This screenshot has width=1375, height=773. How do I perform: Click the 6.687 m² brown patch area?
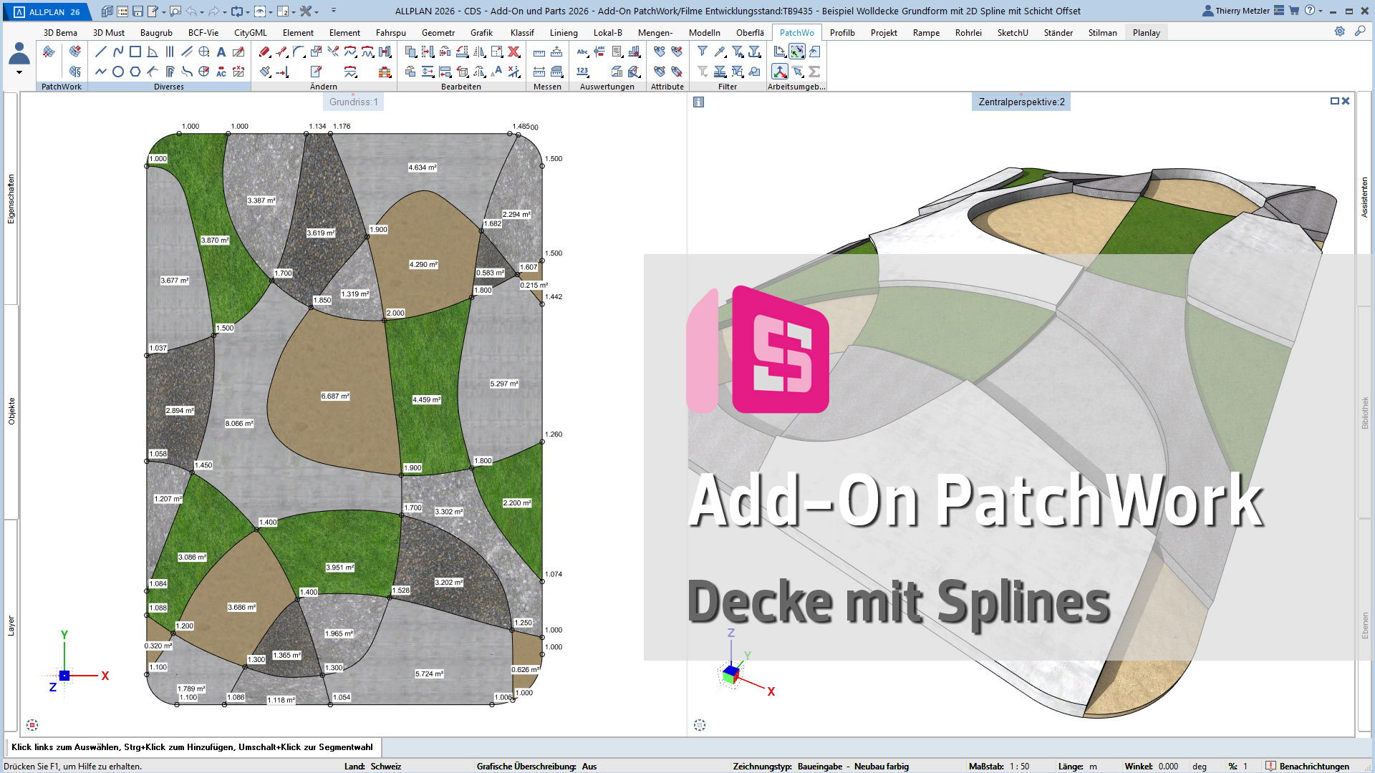pos(335,397)
